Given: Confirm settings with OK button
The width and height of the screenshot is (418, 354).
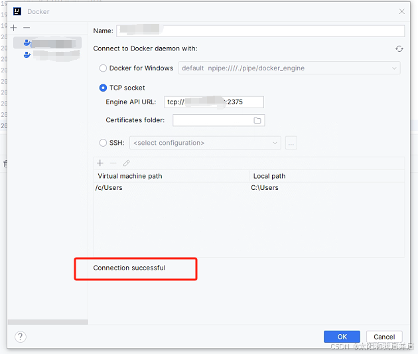Looking at the screenshot, I should (x=342, y=337).
